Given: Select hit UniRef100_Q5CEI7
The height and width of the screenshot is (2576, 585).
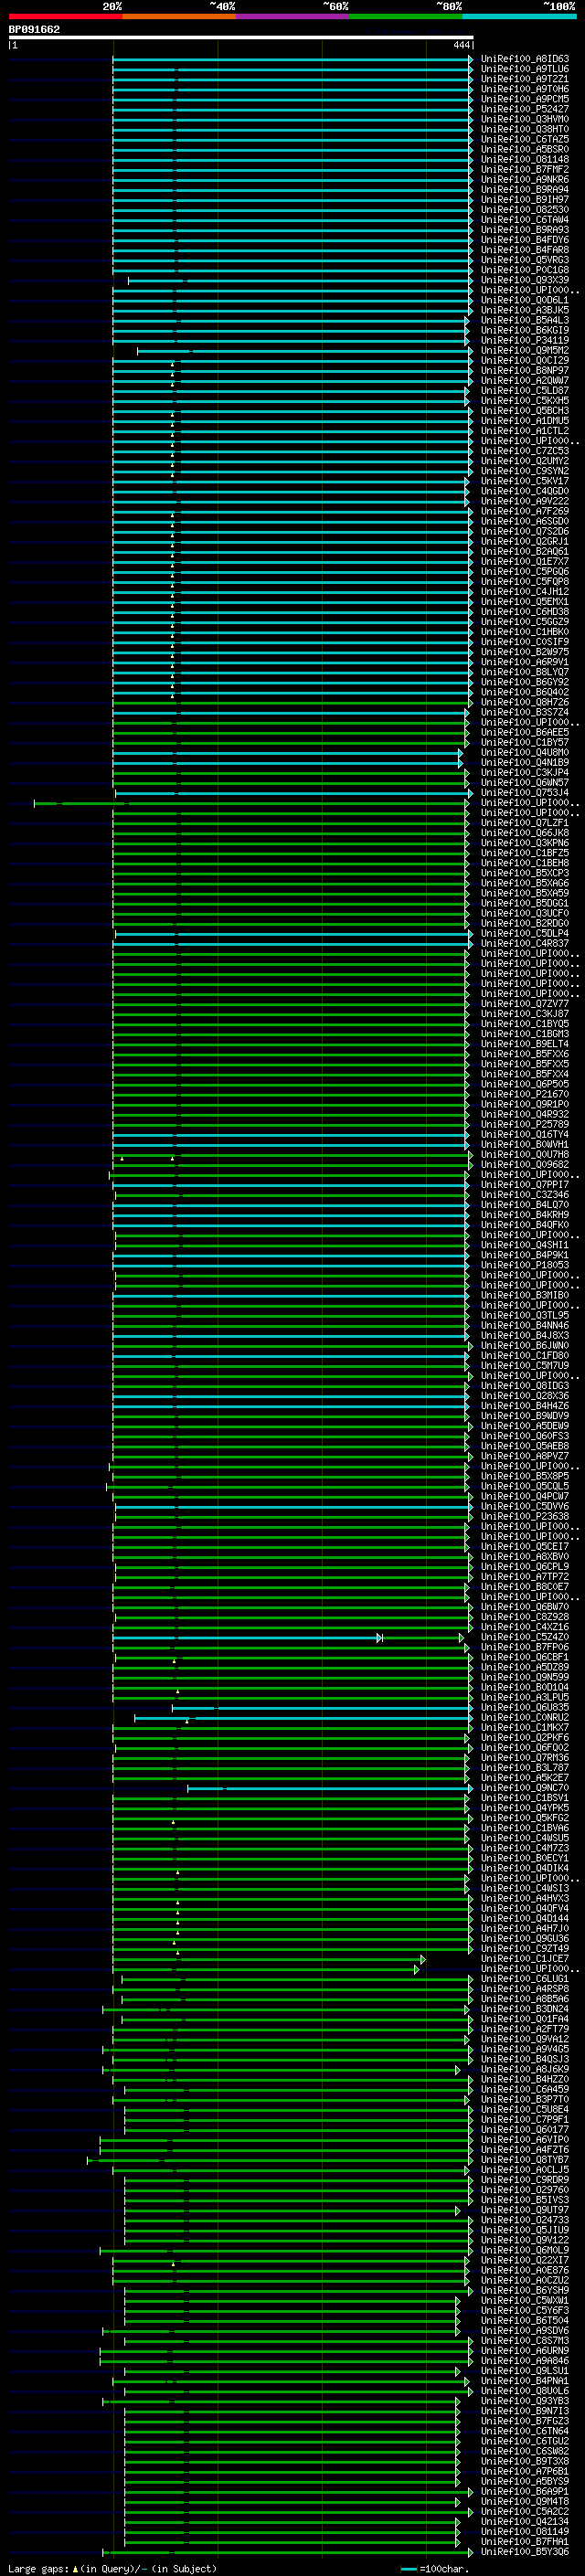Looking at the screenshot, I should (525, 1546).
